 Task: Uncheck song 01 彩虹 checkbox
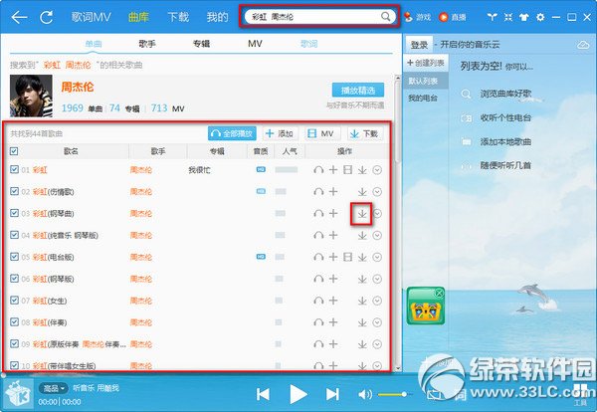click(x=14, y=169)
